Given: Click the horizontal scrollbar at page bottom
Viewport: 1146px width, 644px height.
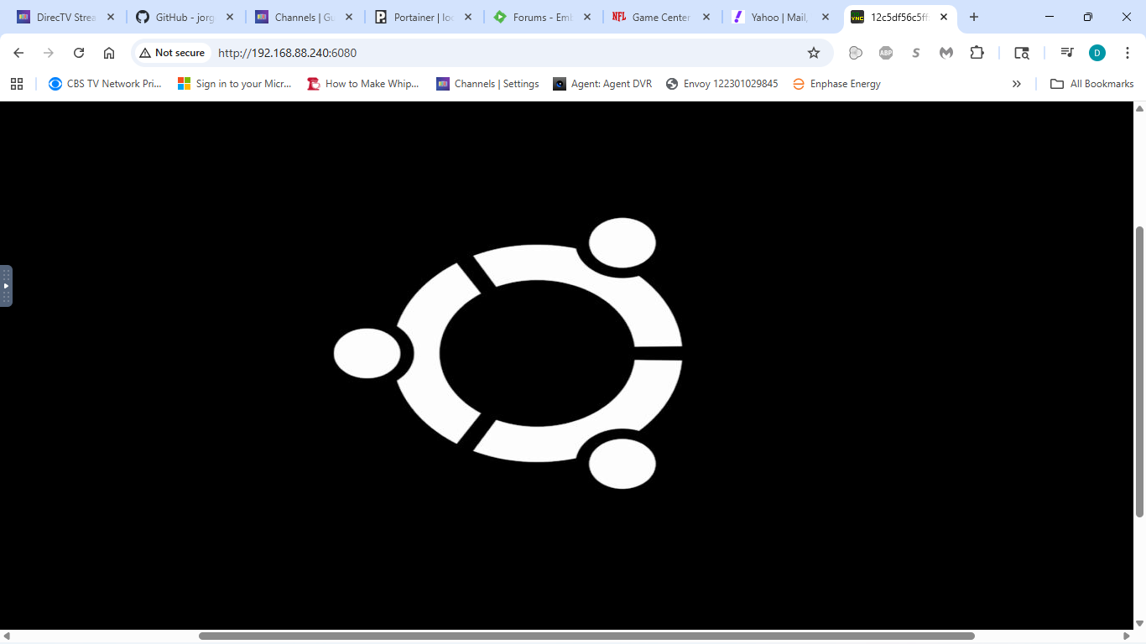Looking at the screenshot, I should point(586,636).
